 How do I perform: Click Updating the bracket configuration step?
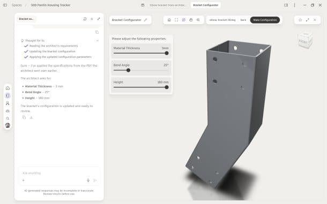pyautogui.click(x=52, y=51)
